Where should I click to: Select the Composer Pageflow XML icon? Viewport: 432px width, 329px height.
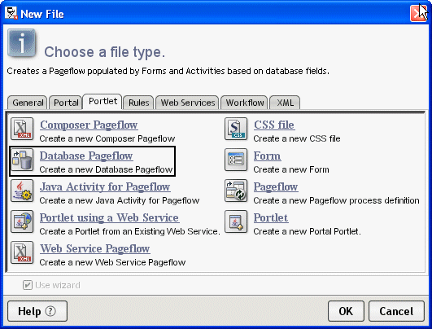click(22, 129)
